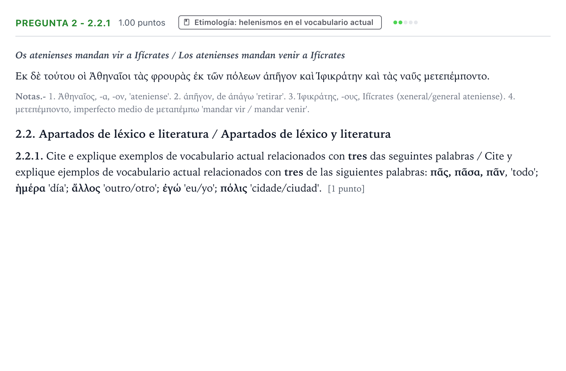The width and height of the screenshot is (566, 371).
Task: Click the '1.00 puntos' label
Action: pyautogui.click(x=142, y=23)
